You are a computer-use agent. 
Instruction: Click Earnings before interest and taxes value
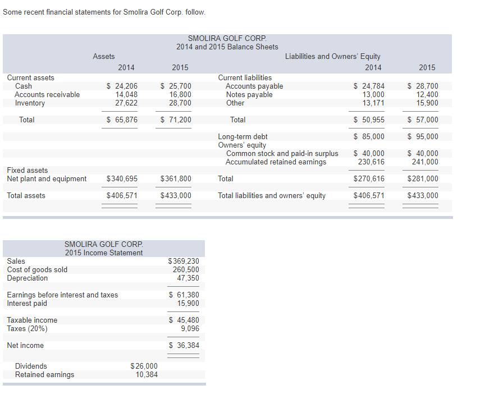pyautogui.click(x=183, y=295)
